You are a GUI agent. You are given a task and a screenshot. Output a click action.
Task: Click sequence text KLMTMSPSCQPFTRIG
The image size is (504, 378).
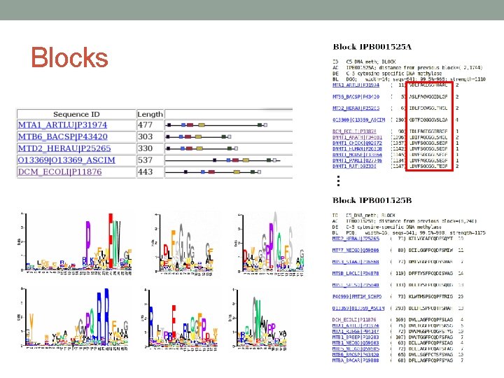(430, 296)
